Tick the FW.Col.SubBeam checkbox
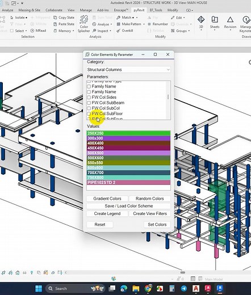Viewport: 251px width, 295px height. [x=89, y=103]
